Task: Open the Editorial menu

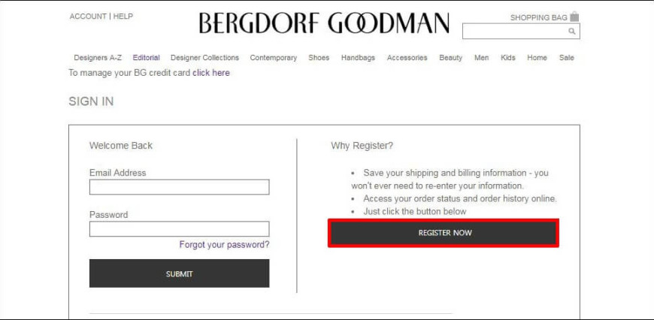Action: click(147, 58)
